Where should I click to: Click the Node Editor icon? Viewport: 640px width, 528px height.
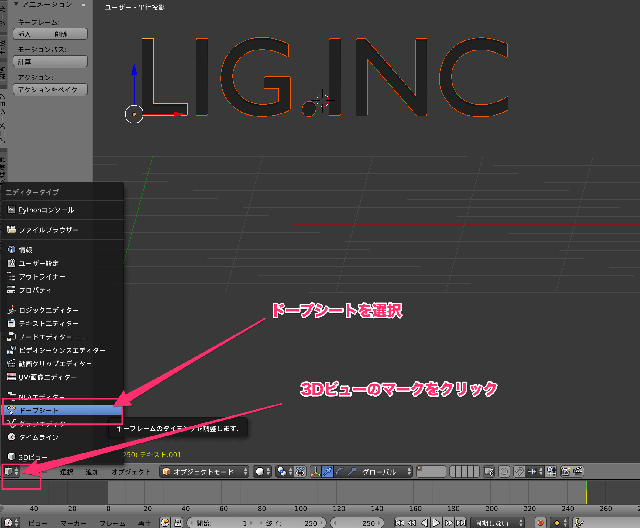[12, 337]
